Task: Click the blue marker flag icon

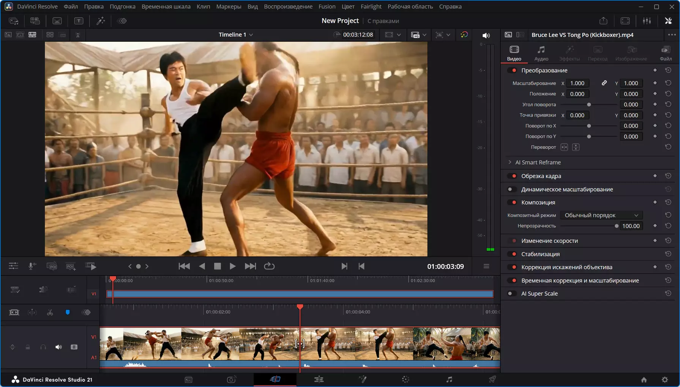Action: coord(68,312)
